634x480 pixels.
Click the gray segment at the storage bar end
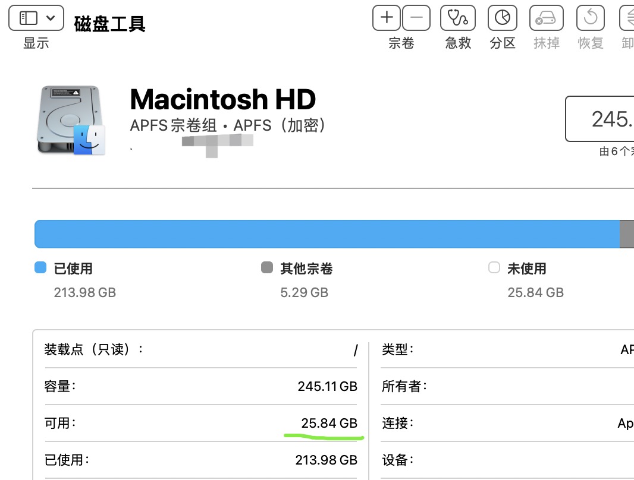(627, 234)
